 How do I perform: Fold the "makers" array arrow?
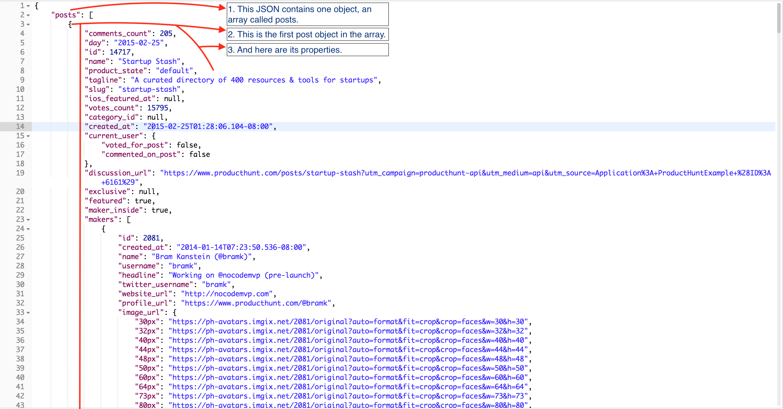pyautogui.click(x=28, y=220)
